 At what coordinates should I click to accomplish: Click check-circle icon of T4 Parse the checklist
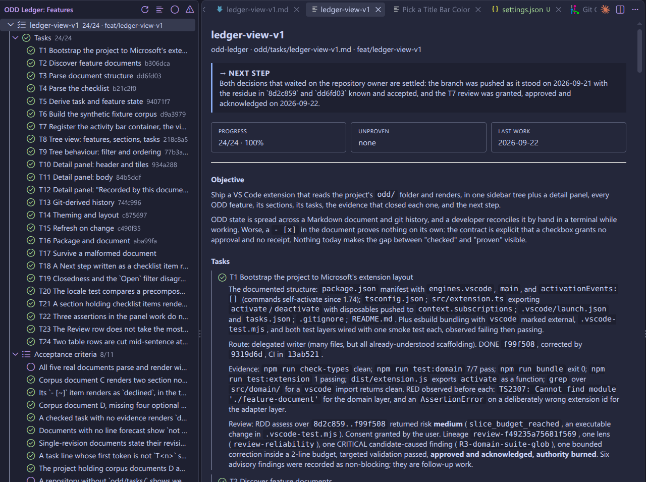31,88
